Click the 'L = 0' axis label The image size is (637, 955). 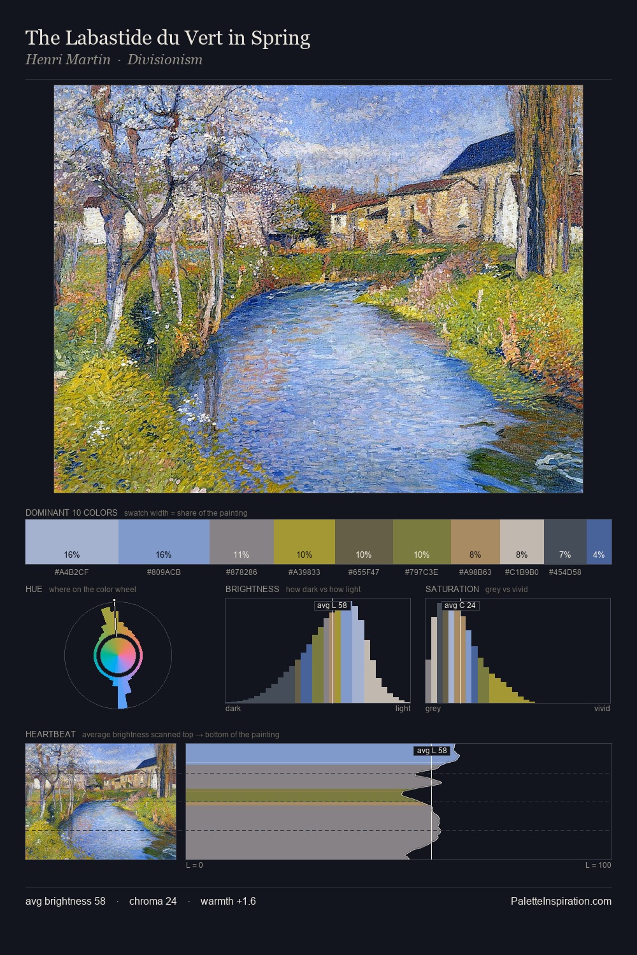tap(194, 865)
